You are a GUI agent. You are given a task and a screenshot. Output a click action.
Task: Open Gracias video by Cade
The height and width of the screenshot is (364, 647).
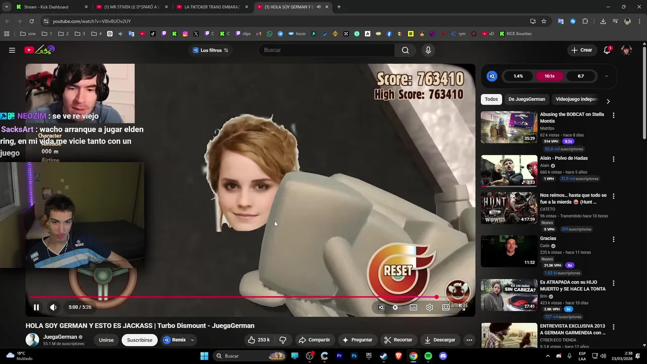click(509, 251)
